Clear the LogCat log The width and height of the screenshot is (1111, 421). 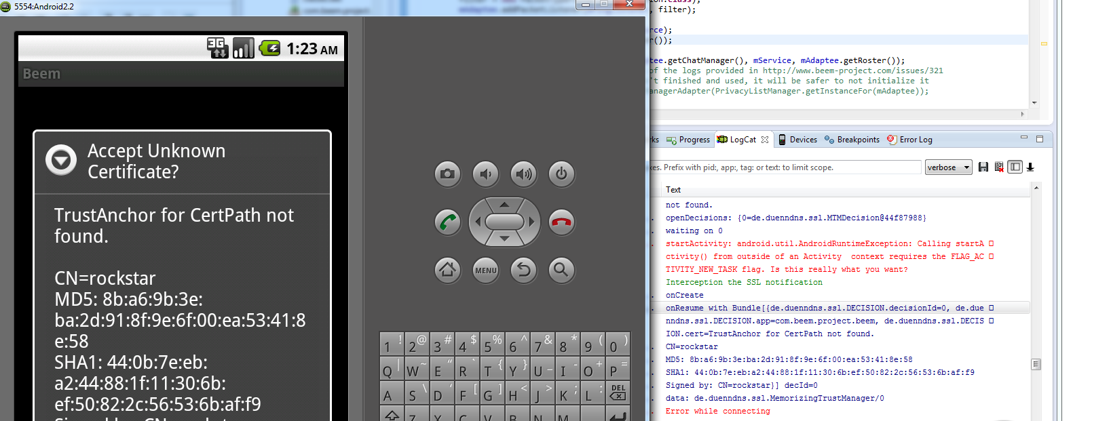tap(999, 167)
